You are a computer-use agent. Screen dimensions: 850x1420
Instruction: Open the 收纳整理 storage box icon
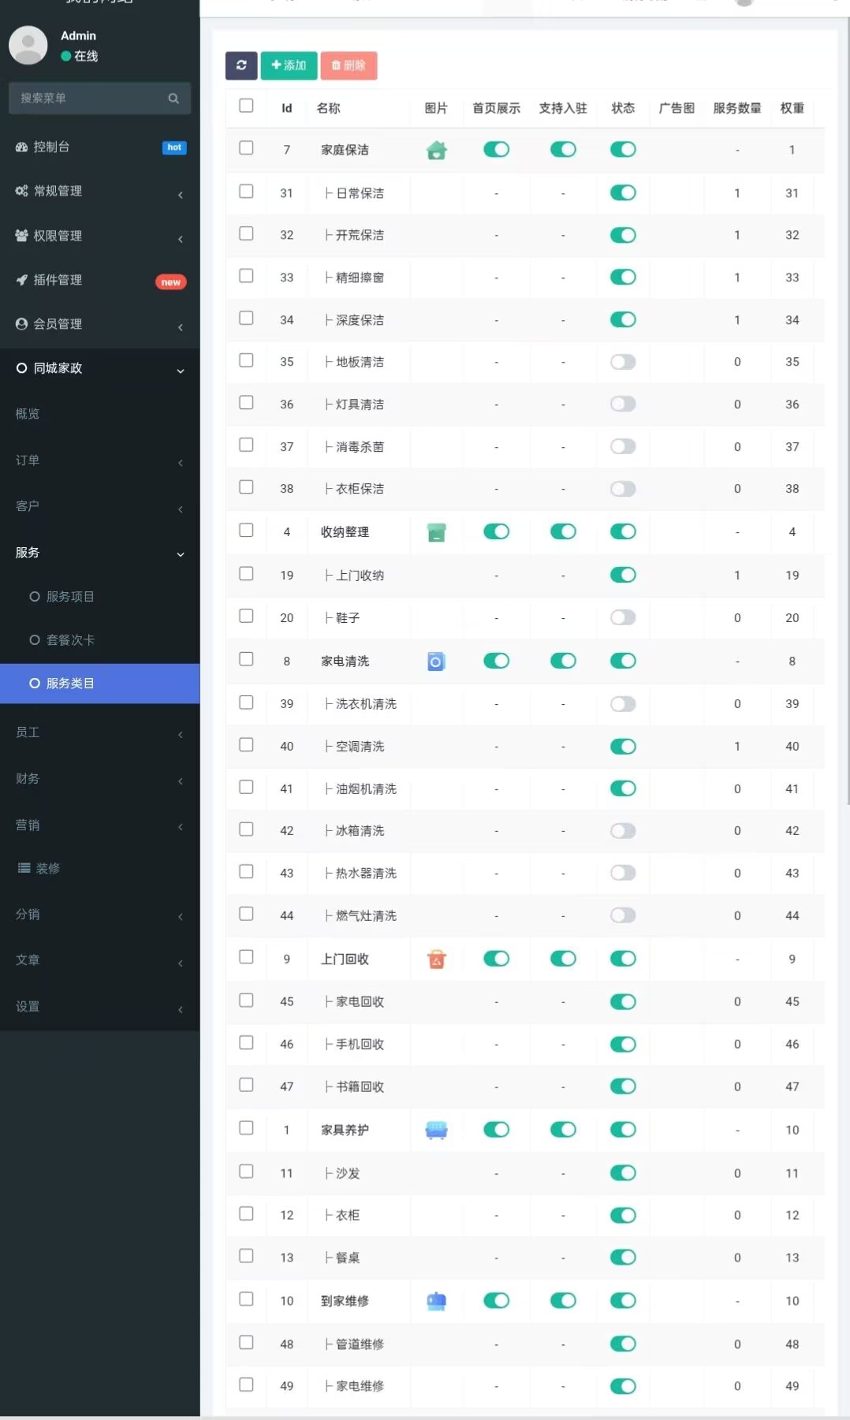(437, 532)
